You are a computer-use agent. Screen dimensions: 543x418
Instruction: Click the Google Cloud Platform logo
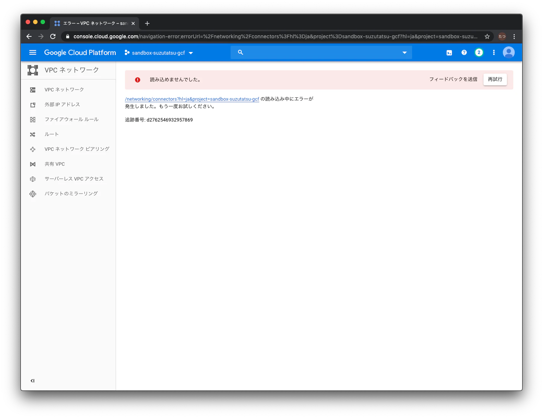click(x=80, y=52)
